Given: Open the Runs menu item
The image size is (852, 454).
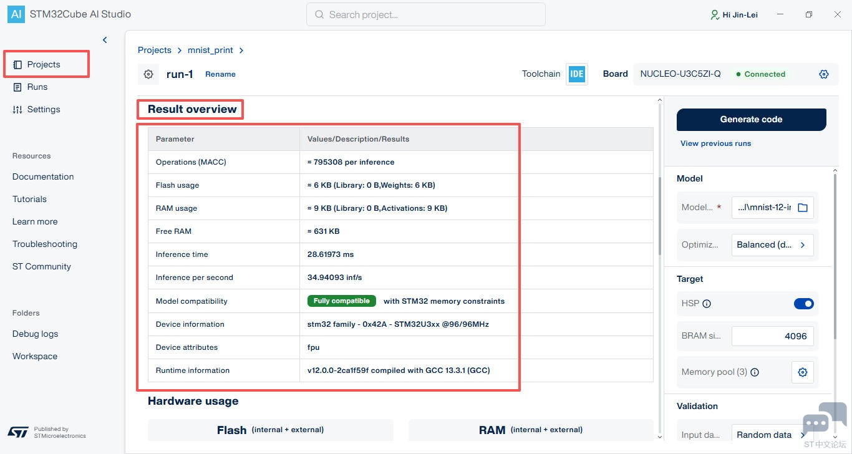Looking at the screenshot, I should (x=37, y=87).
